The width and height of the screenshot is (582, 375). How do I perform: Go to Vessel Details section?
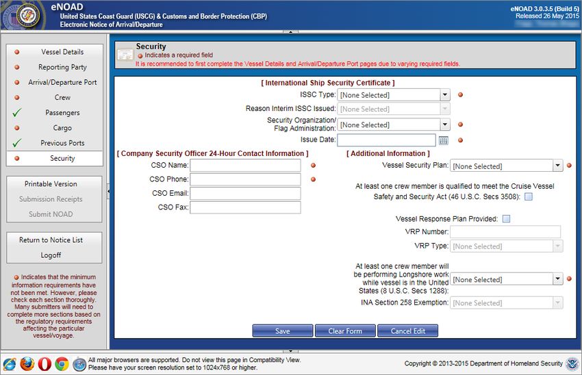click(55, 52)
